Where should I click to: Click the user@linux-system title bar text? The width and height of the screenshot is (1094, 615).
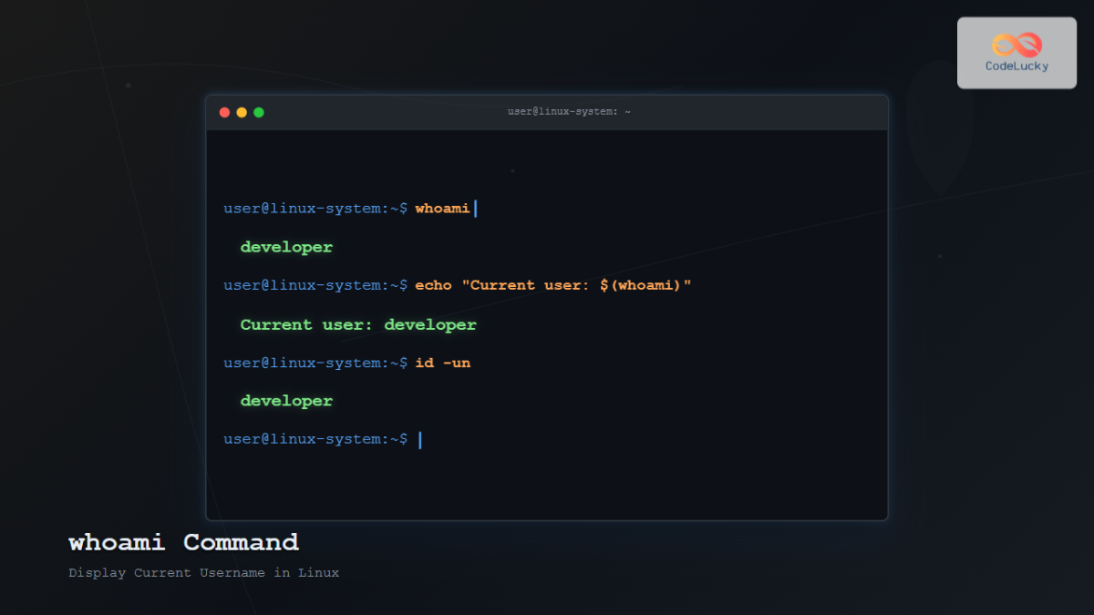[568, 110]
